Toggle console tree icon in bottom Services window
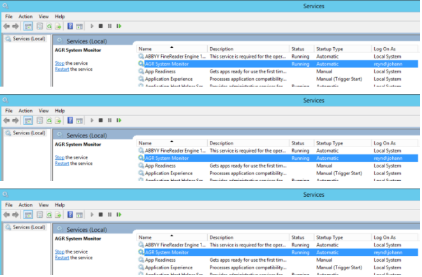Image resolution: width=422 pixels, height=277 pixels. (28, 215)
